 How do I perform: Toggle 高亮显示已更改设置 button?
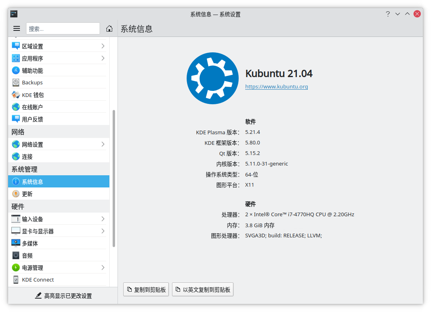point(63,296)
